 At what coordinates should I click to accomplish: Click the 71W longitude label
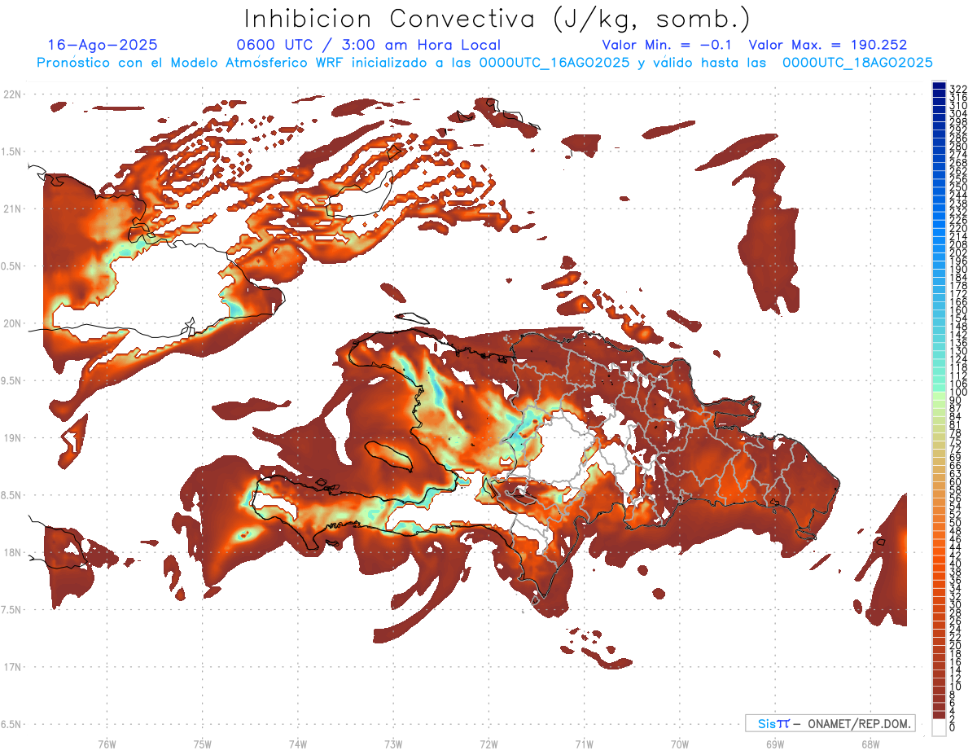pyautogui.click(x=584, y=744)
